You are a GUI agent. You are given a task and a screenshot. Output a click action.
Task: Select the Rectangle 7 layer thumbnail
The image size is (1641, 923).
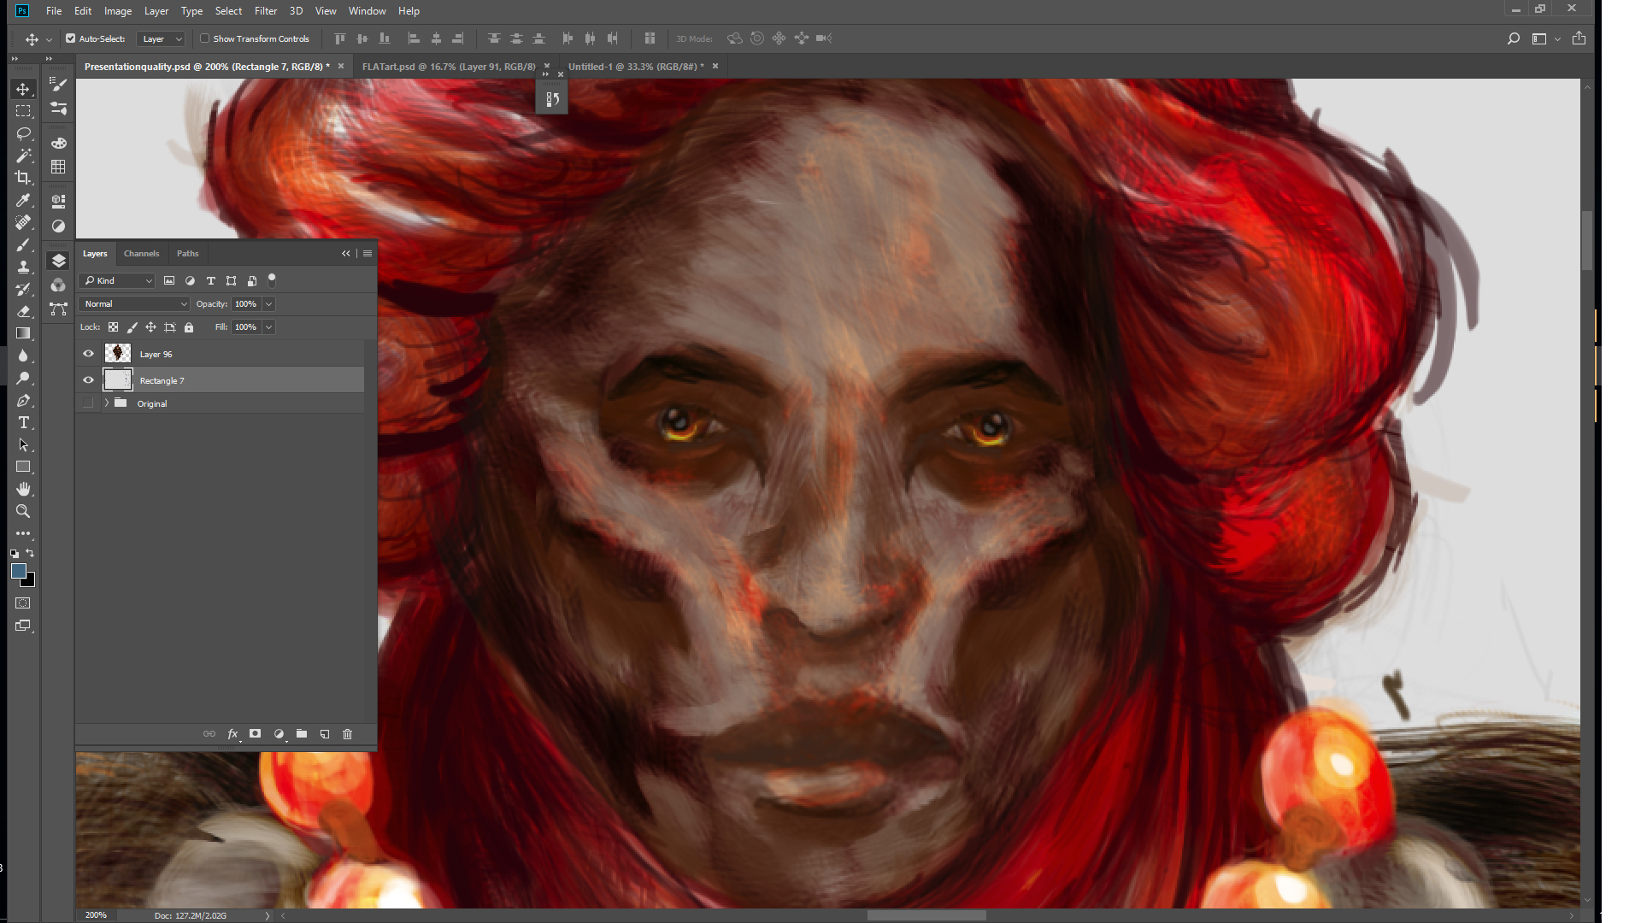click(118, 380)
